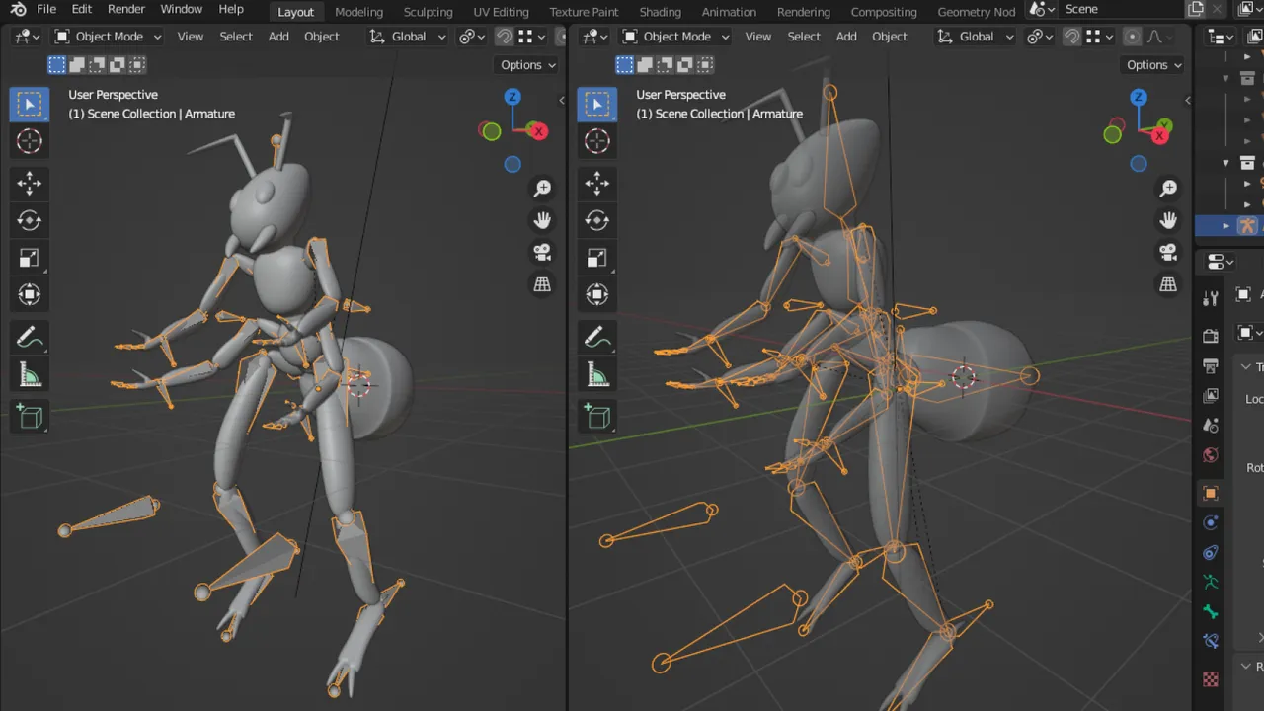The height and width of the screenshot is (711, 1264).
Task: Switch to the Animation workspace tab
Action: point(729,12)
